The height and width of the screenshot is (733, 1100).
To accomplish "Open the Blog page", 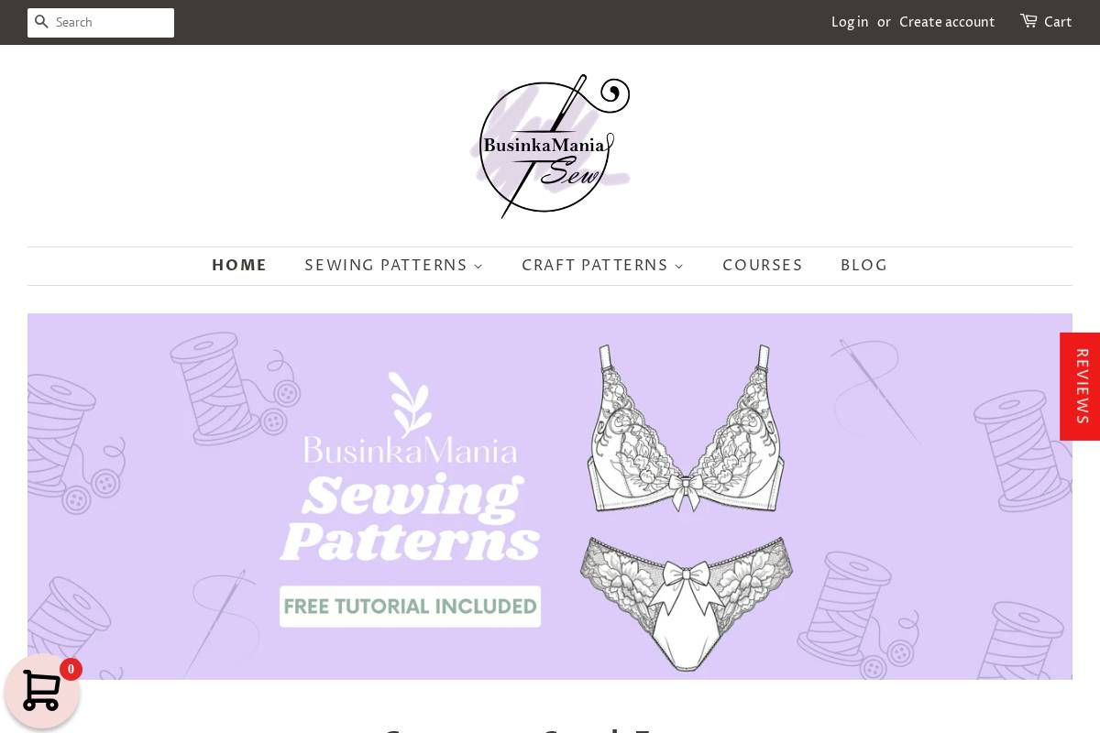I will click(864, 266).
